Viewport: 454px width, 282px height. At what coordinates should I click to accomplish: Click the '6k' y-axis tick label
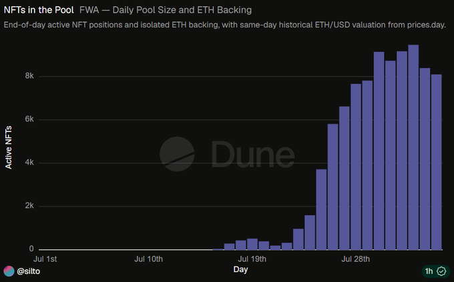29,119
